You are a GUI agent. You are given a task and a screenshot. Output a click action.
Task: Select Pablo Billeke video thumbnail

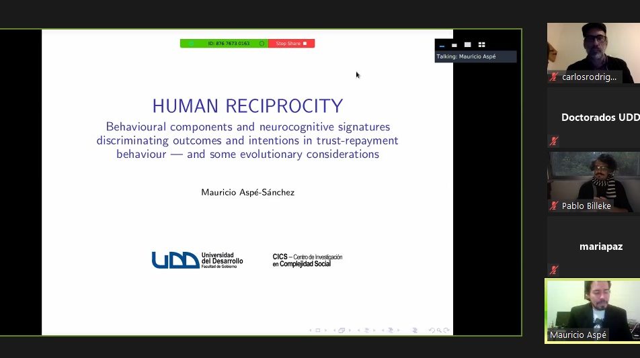coord(593,181)
